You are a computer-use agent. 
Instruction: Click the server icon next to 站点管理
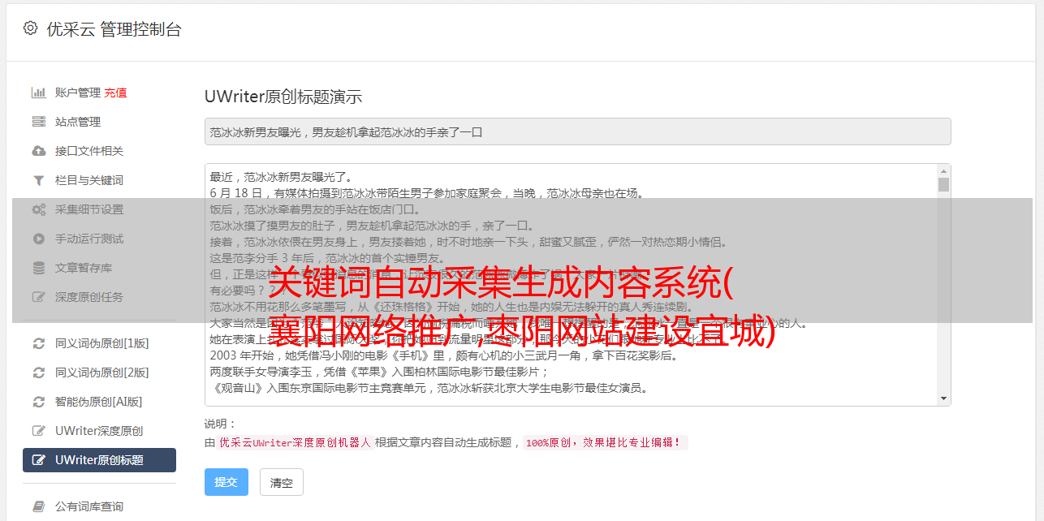pos(38,122)
